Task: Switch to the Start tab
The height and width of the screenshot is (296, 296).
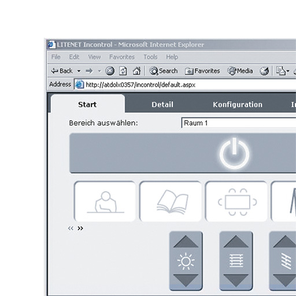Action: click(87, 104)
